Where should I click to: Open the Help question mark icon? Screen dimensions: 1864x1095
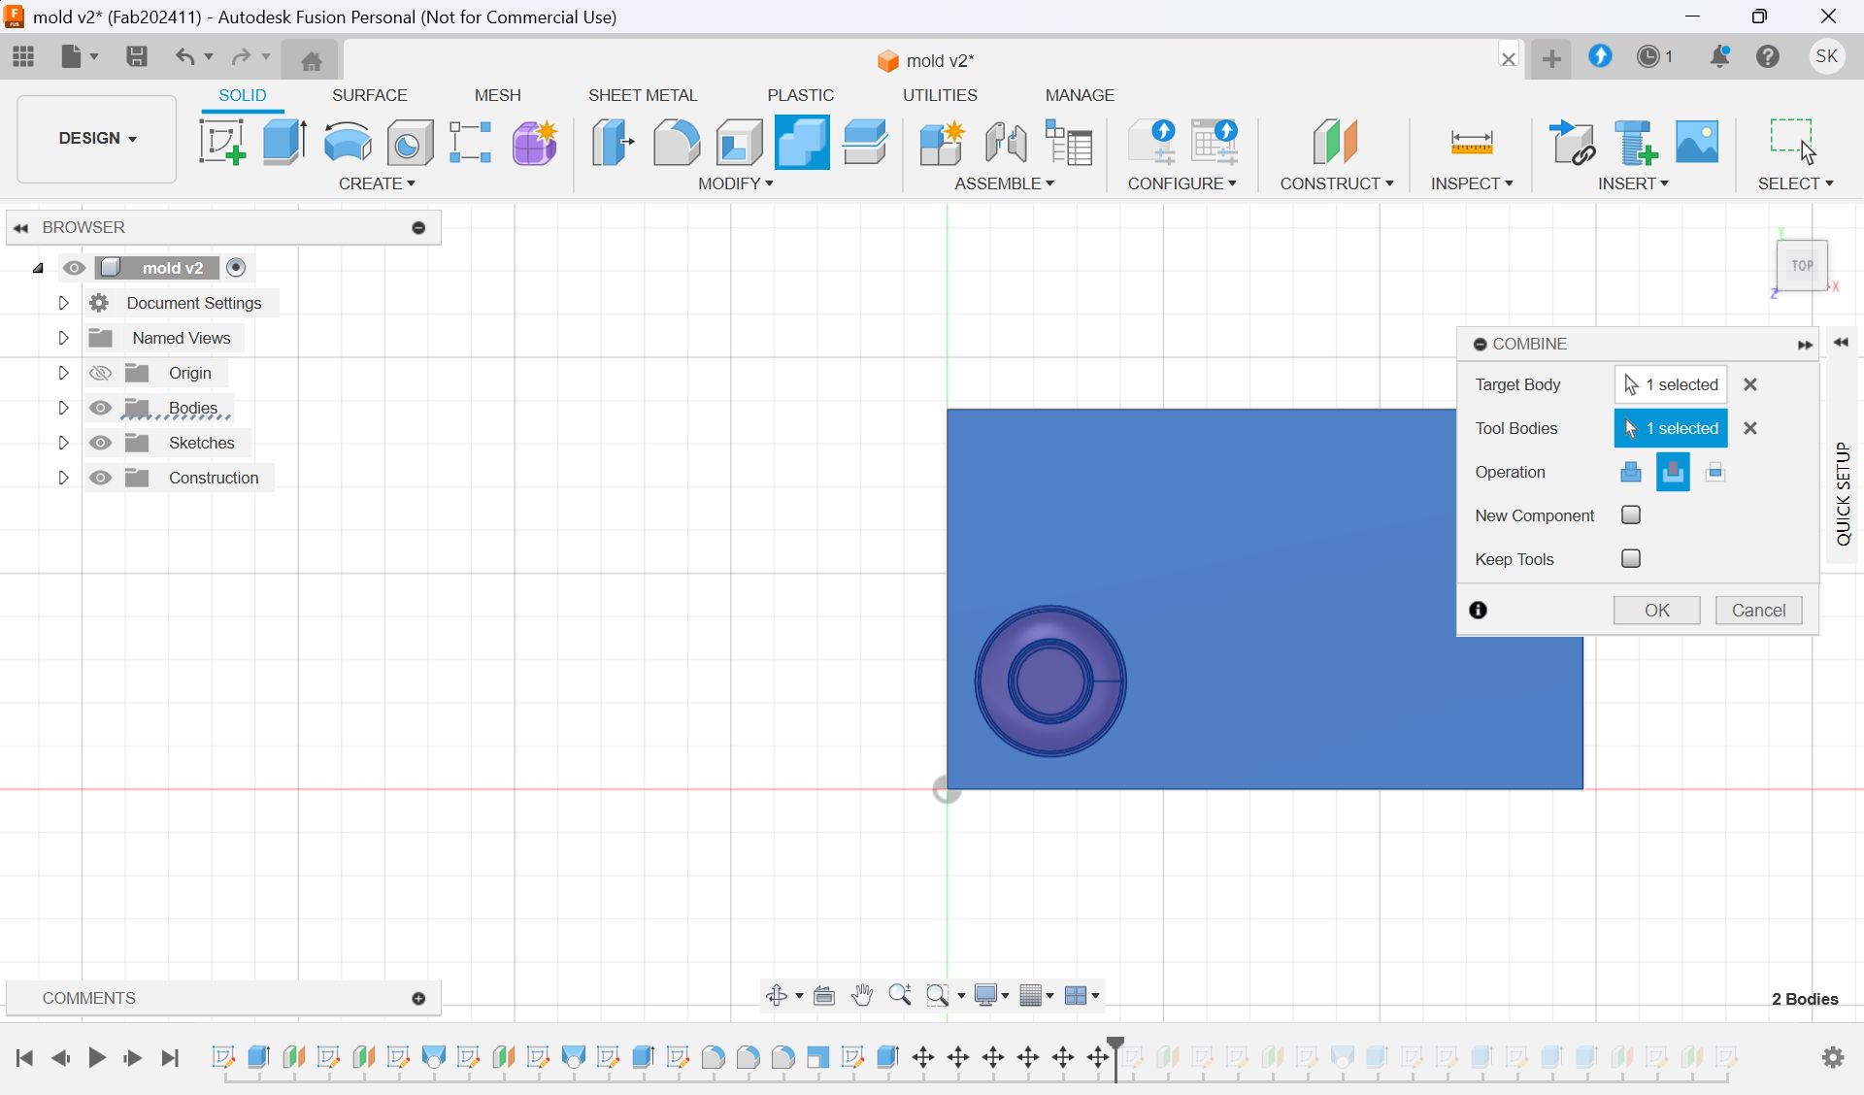[1768, 56]
